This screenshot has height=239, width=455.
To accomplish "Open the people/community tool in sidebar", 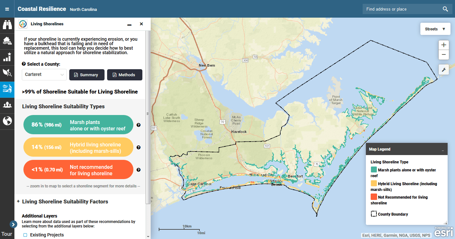I will [7, 105].
